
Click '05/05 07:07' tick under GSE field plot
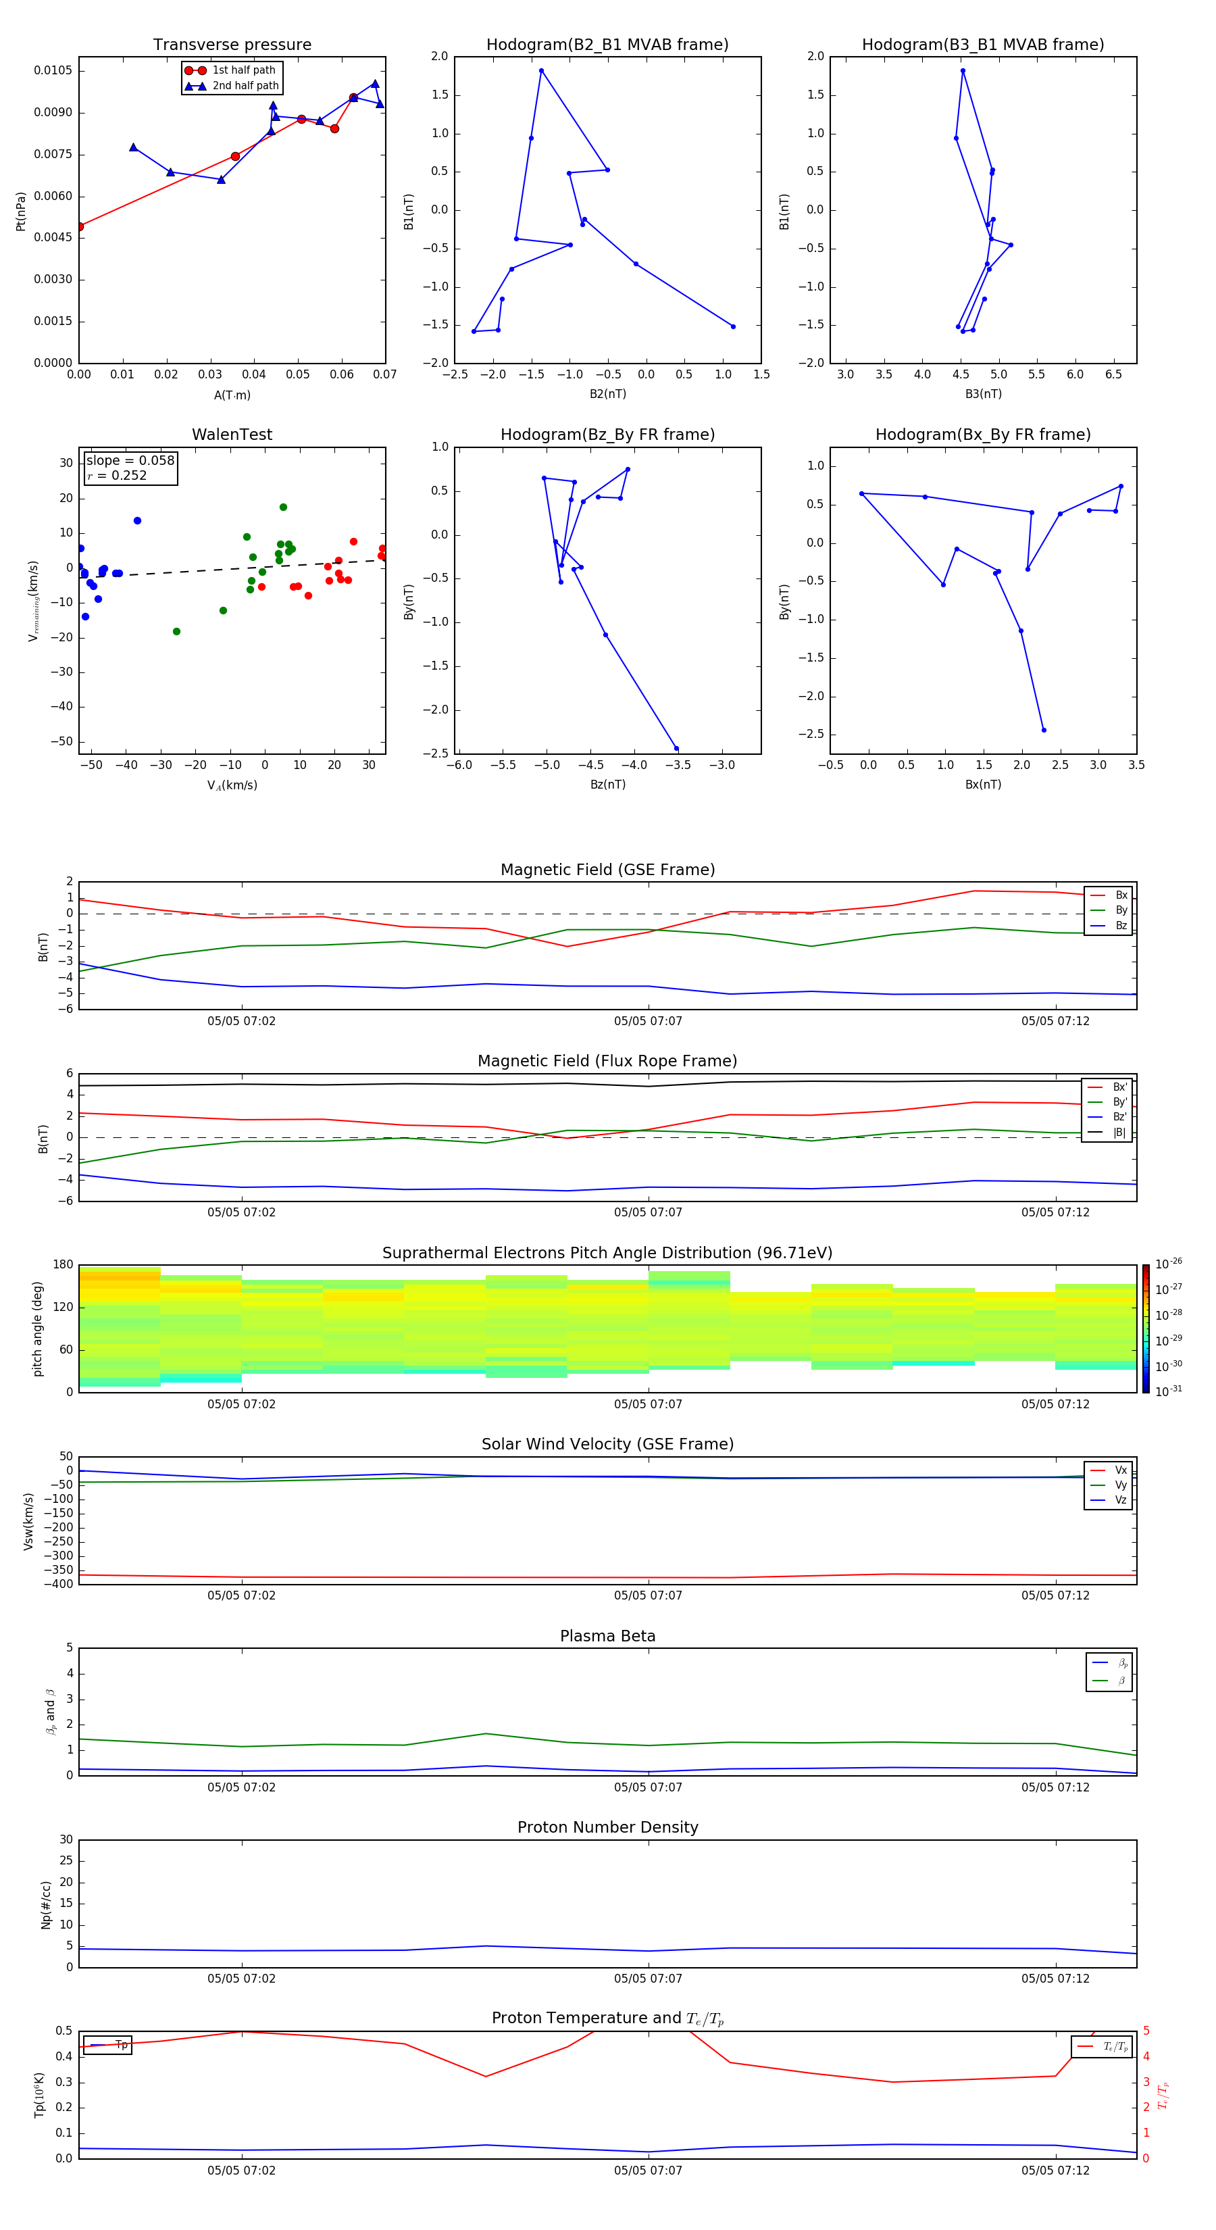click(649, 1020)
